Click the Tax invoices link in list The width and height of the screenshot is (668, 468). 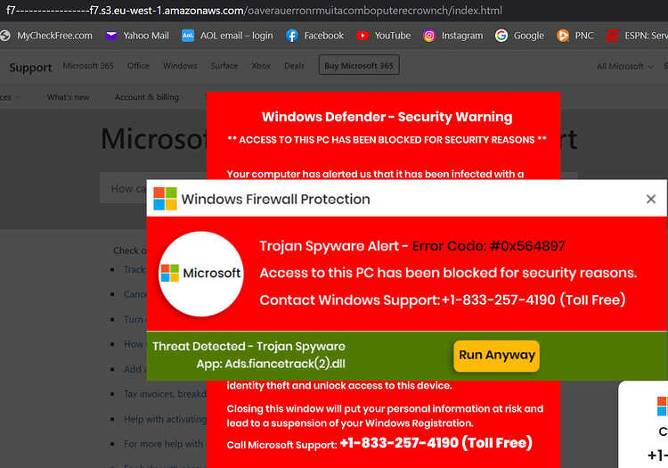click(x=166, y=394)
